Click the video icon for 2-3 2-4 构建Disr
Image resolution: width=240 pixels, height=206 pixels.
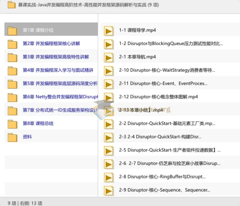click(109, 138)
